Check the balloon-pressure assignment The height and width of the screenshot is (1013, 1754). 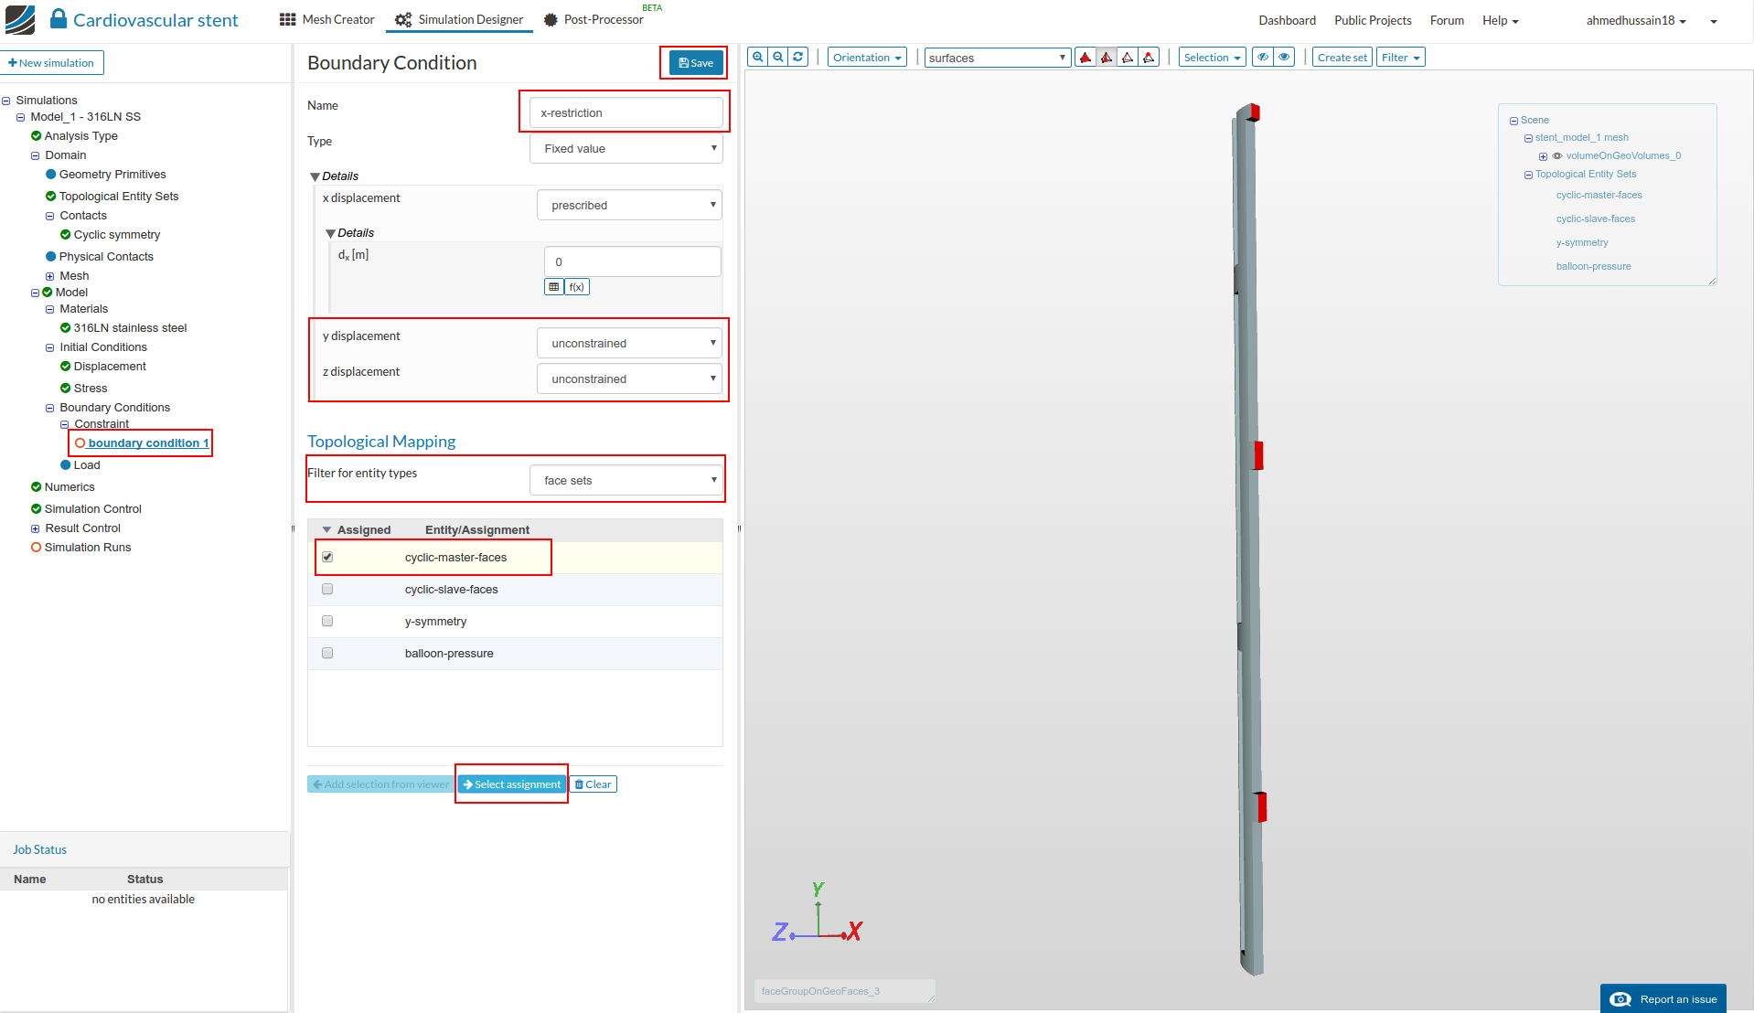tap(327, 653)
